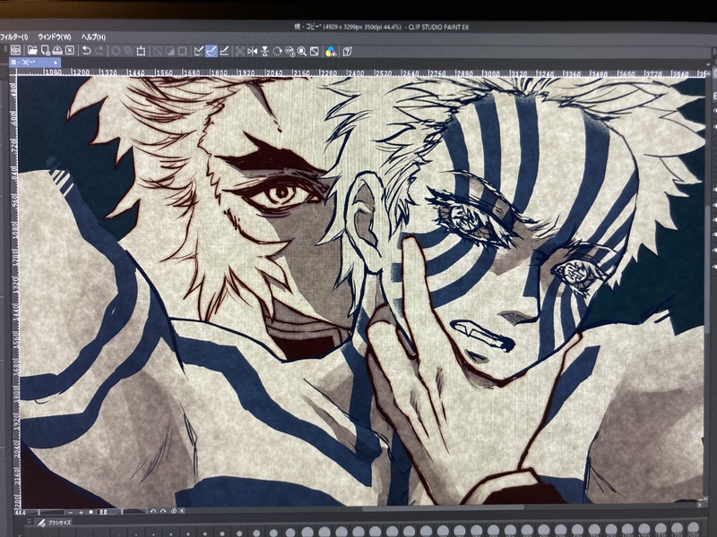Open CLIP STUDIO Assets colorful icon
Viewport: 717px width, 537px height.
331,52
